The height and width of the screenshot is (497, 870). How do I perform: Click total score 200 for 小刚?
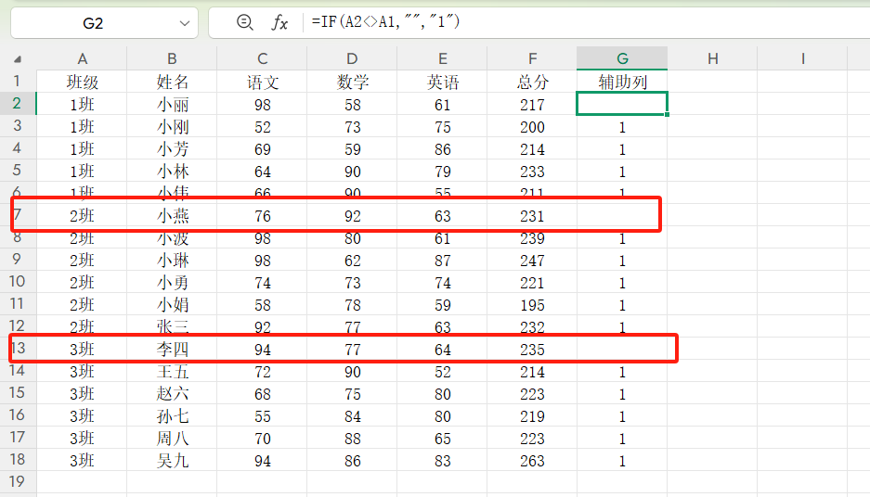532,127
